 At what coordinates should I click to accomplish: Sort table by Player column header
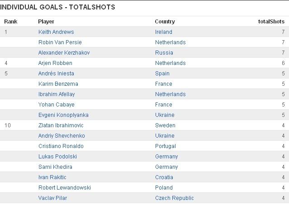[x=46, y=21]
